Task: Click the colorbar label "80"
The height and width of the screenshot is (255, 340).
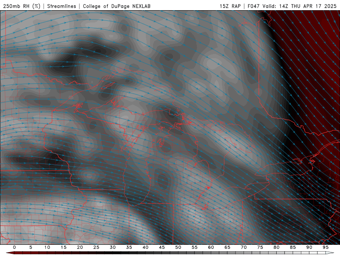Action: click(x=276, y=247)
